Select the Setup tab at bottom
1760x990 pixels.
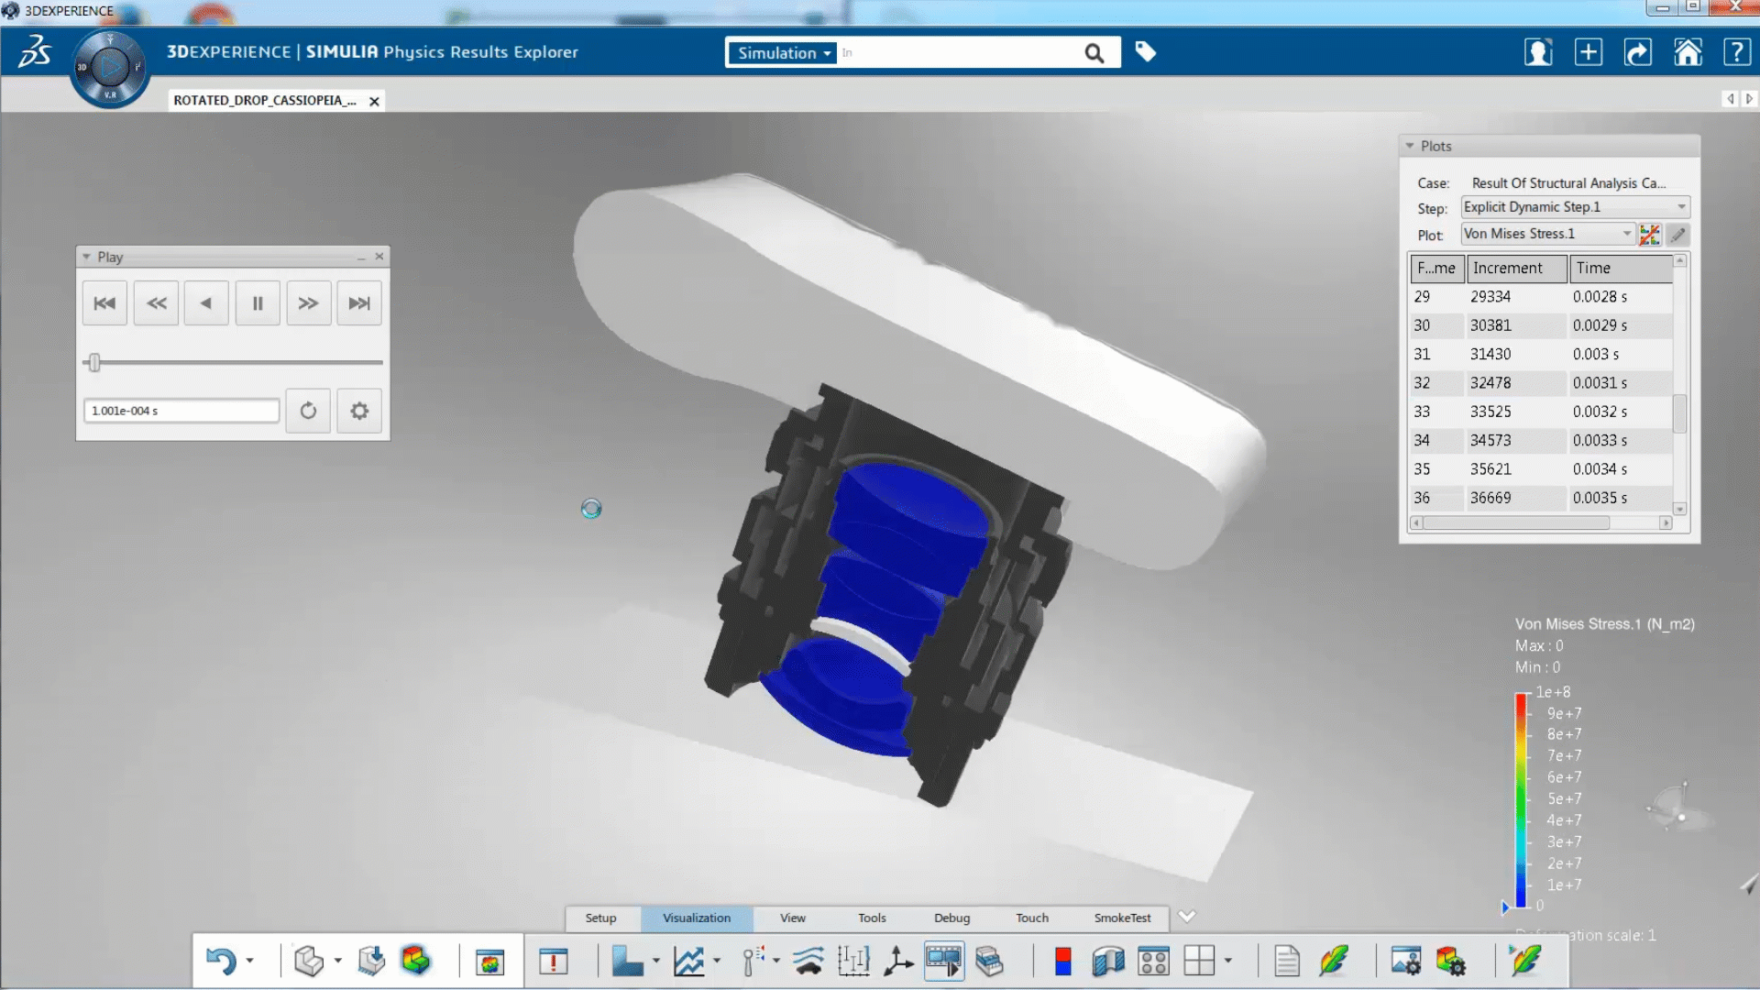point(600,918)
